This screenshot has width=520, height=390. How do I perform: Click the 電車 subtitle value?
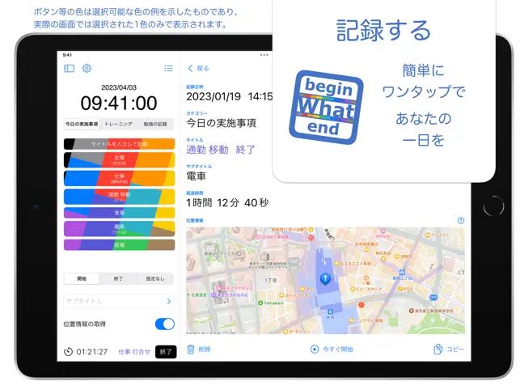(x=196, y=176)
